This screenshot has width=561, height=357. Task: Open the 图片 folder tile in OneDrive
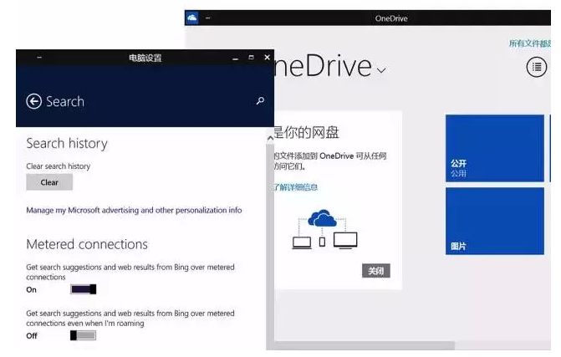coord(495,221)
